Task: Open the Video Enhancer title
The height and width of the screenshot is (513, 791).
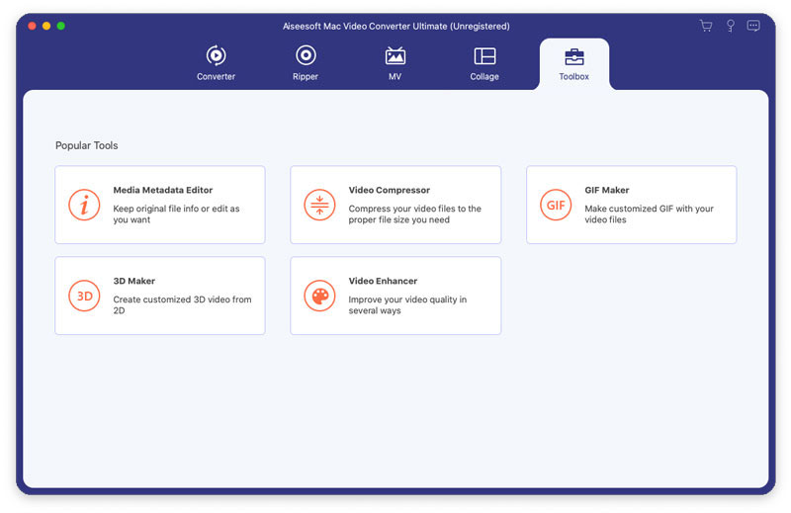Action: 383,281
